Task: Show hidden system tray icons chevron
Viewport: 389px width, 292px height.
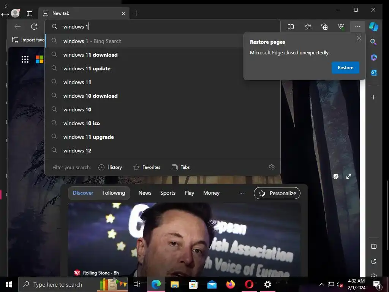Action: click(x=321, y=284)
